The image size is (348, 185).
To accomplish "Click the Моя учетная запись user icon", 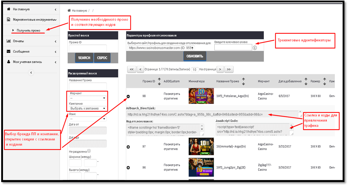I will (8, 62).
